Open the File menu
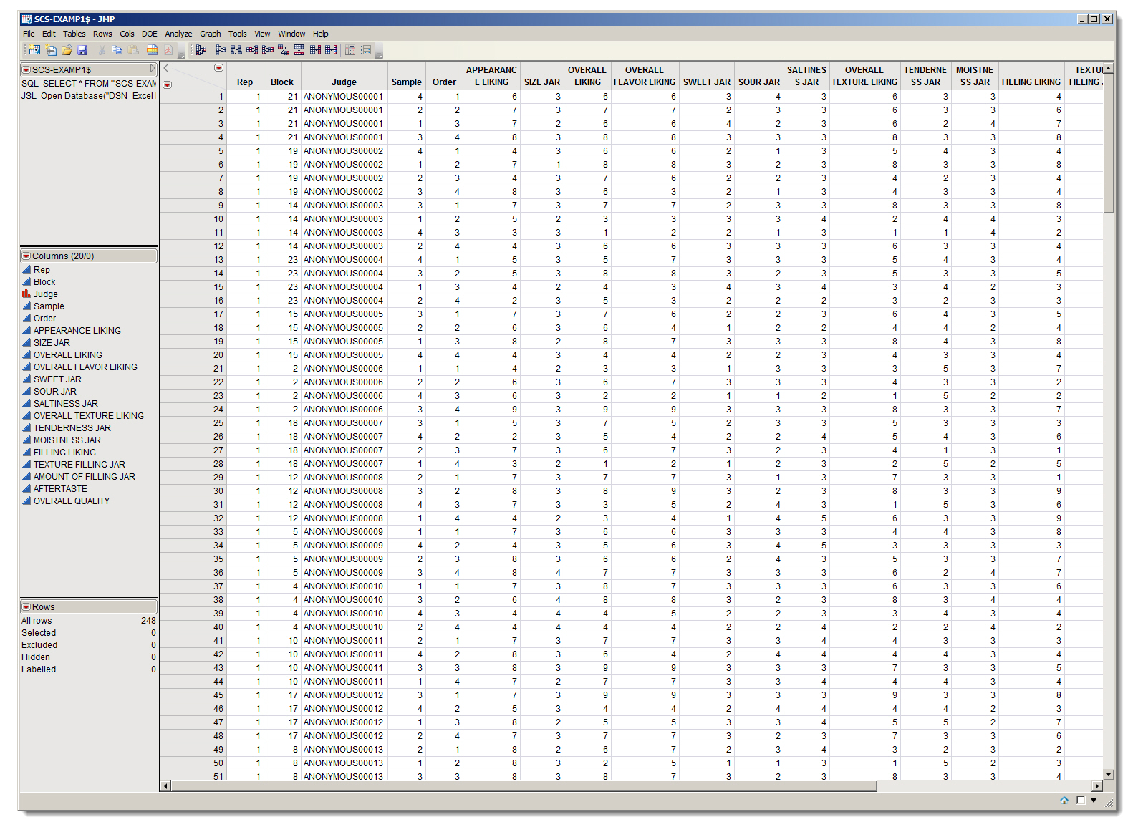The image size is (1128, 822). pos(29,34)
